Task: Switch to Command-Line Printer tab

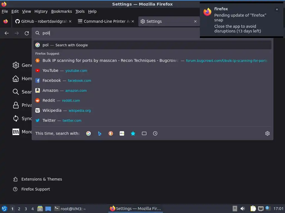Action: [106, 21]
